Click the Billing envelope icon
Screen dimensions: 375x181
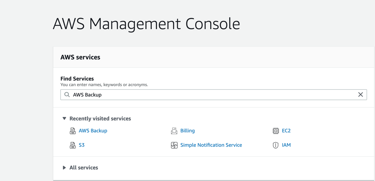[174, 131]
